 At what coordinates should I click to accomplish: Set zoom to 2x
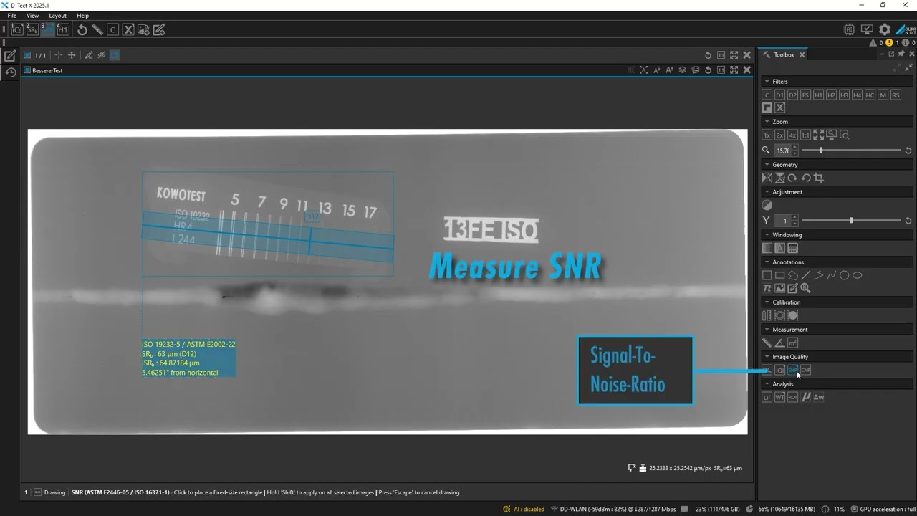(779, 135)
